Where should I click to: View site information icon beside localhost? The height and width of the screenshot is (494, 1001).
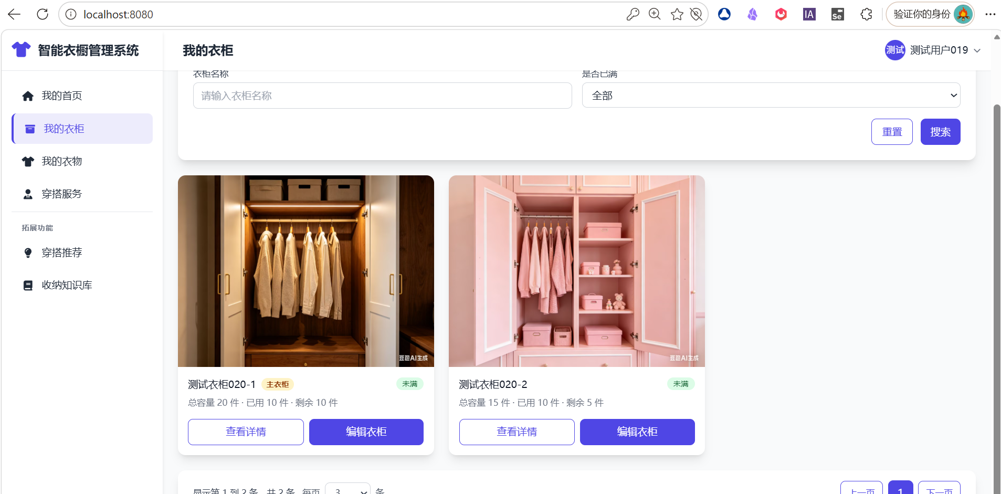(71, 14)
